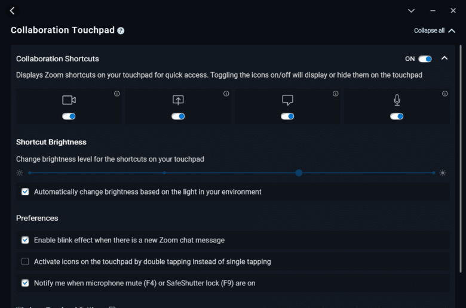This screenshot has width=466, height=308.
Task: Disable the screen share shortcut switch
Action: [x=178, y=116]
